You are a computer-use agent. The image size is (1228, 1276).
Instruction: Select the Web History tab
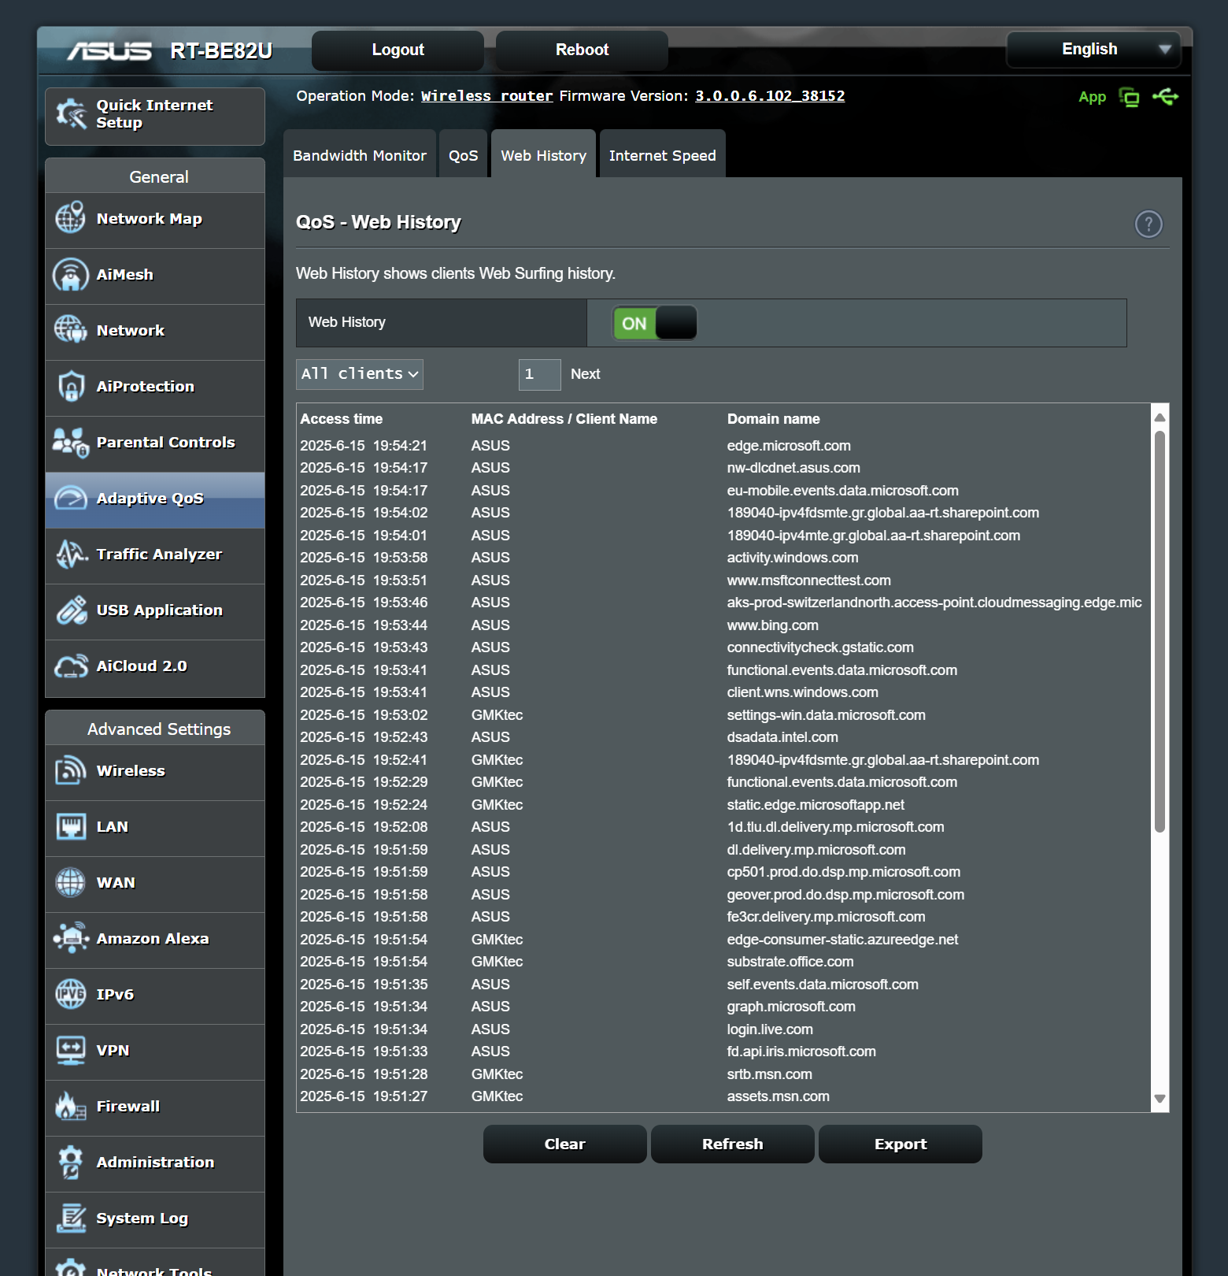click(x=543, y=155)
